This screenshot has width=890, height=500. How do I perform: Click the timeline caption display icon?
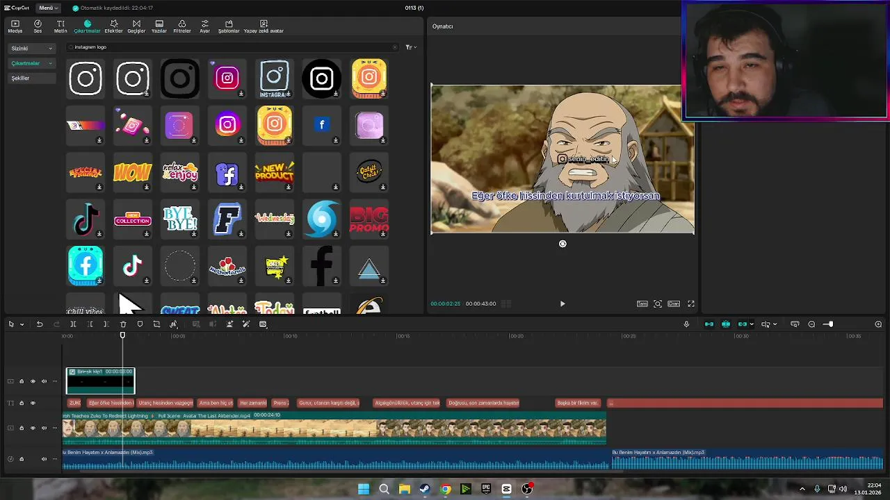click(x=795, y=324)
